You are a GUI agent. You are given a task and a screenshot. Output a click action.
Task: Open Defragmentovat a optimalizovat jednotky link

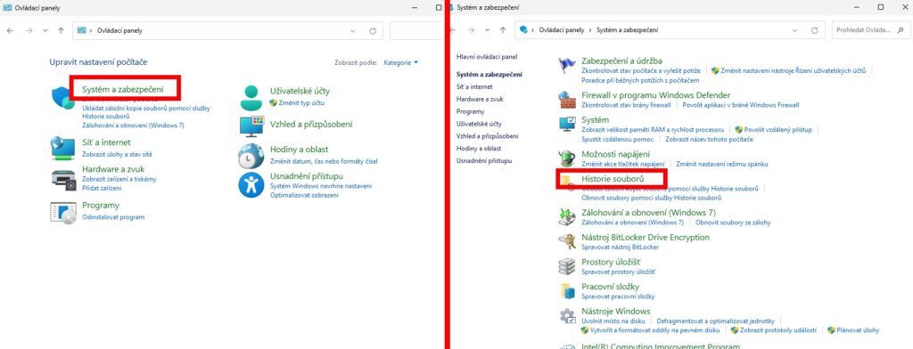(715, 321)
